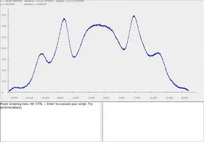Click the 0.06 y-axis label
The height and width of the screenshot is (142, 204).
tap(4, 26)
